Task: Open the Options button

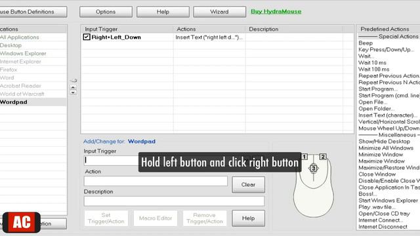Action: pyautogui.click(x=106, y=12)
